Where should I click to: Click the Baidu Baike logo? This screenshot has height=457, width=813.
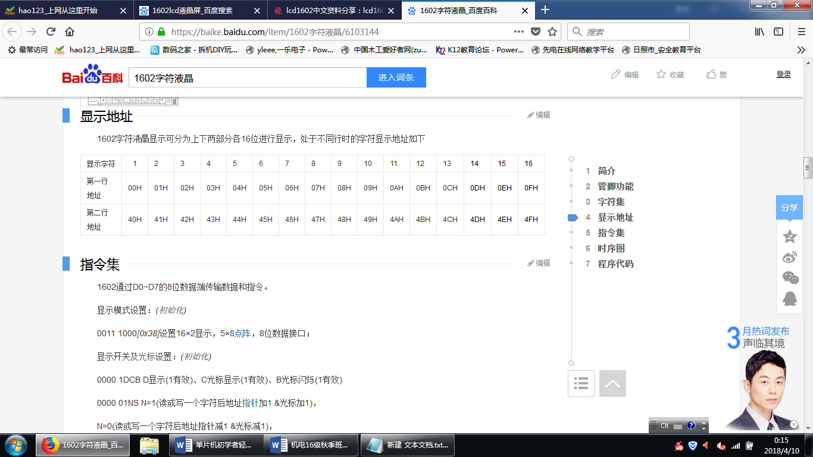(92, 75)
